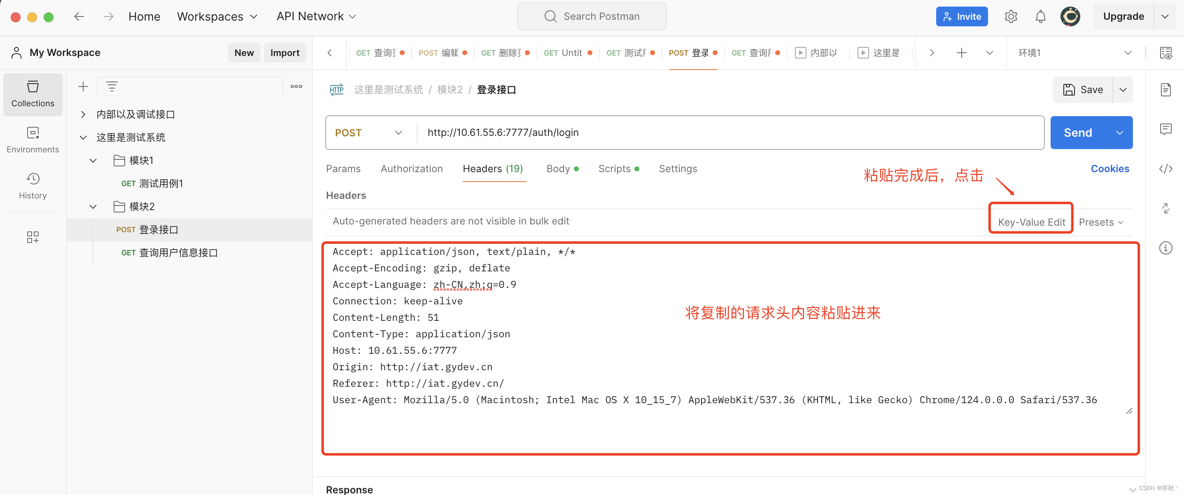Open the Collections panel in left sidebar
The image size is (1184, 495).
[33, 94]
